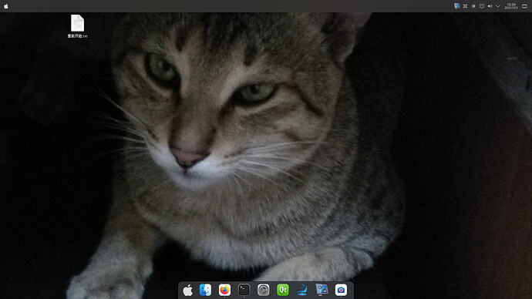Screen dimensions: 532x299
Task: Open the Apple menu in the top bar
Action: coord(6,6)
